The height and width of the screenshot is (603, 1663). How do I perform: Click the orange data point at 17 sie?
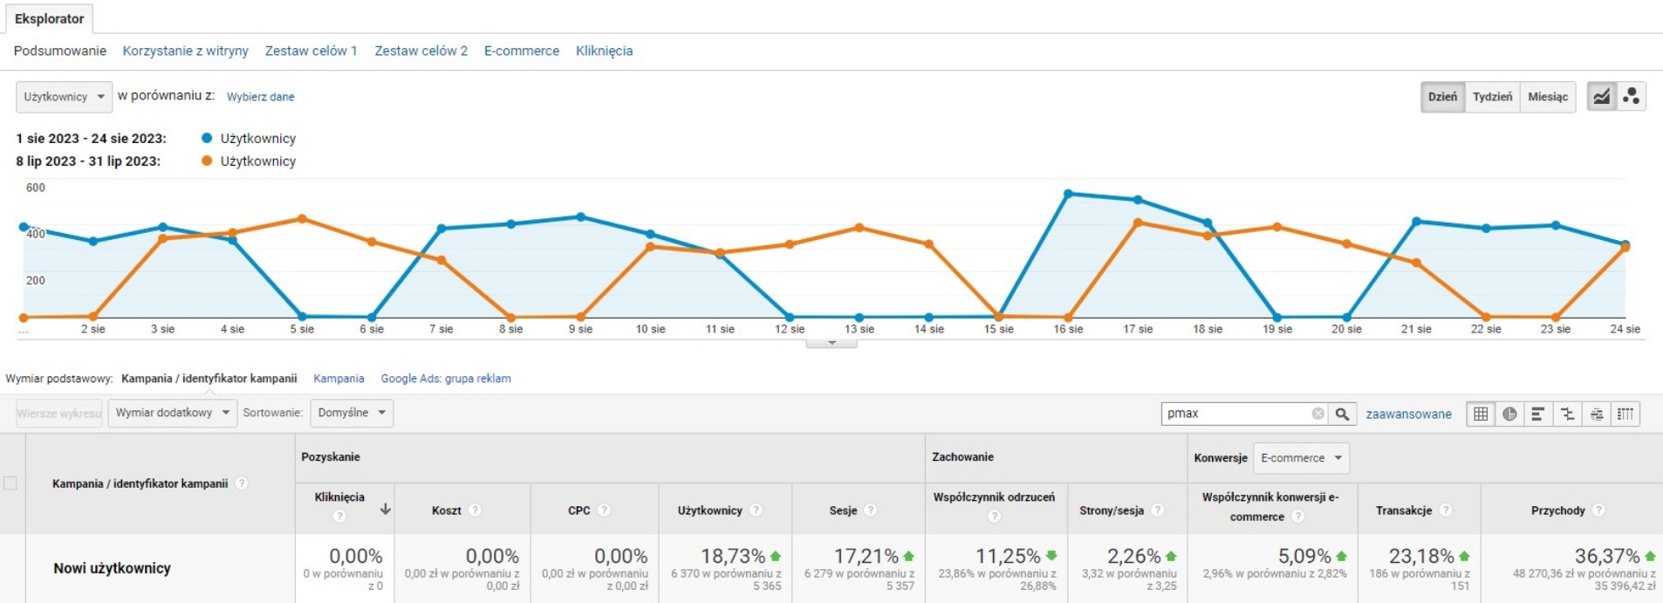(1138, 223)
